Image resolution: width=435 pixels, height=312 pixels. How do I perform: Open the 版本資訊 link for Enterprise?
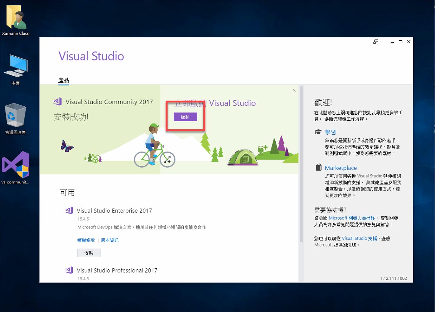tap(110, 240)
